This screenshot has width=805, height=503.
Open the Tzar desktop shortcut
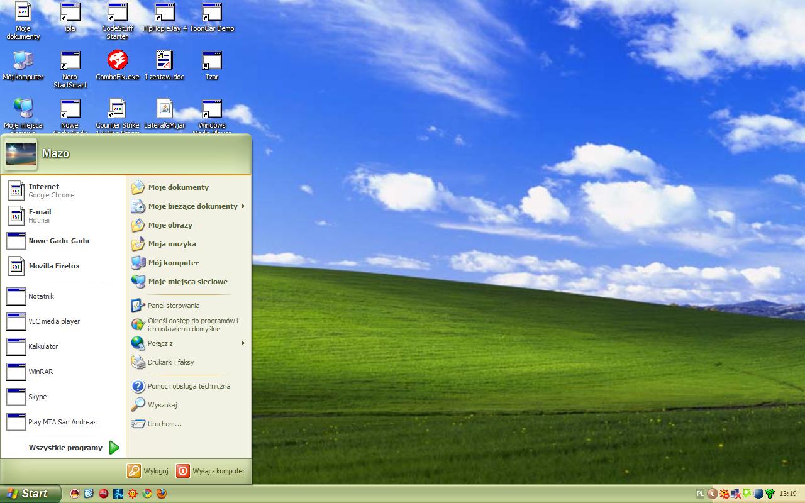(212, 60)
